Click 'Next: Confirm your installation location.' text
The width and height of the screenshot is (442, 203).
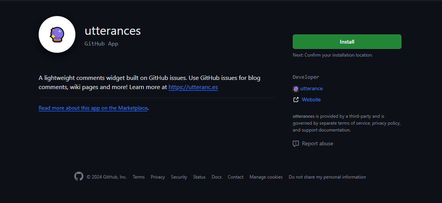333,55
